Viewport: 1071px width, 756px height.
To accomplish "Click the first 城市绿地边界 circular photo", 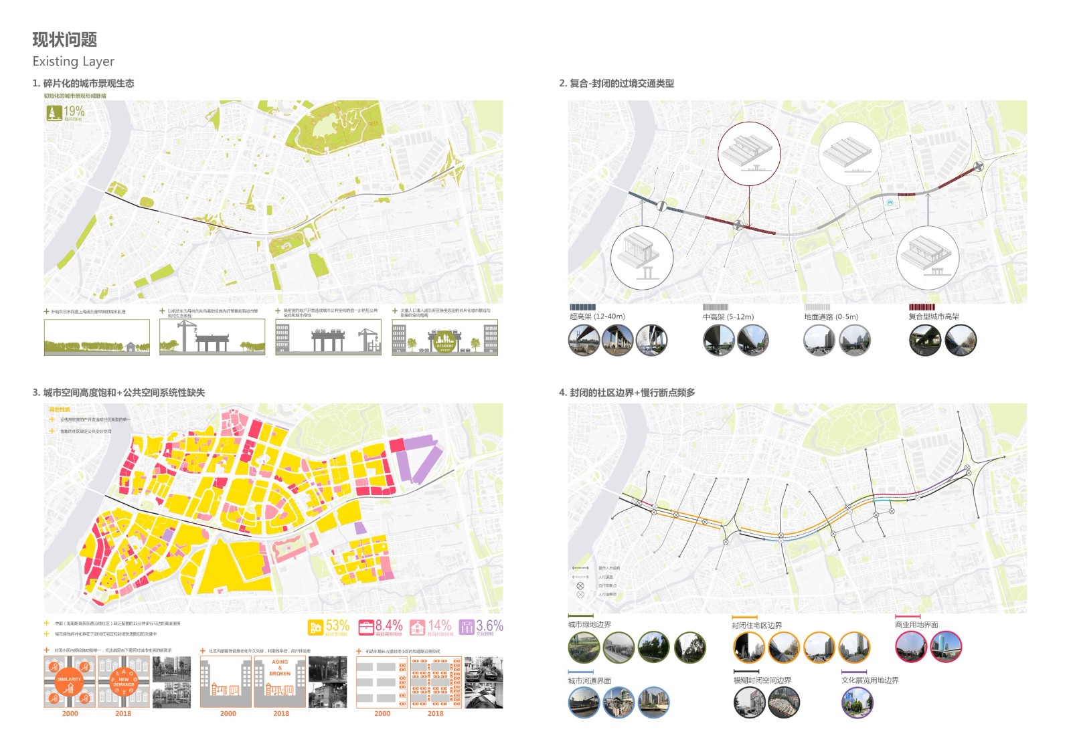I will pyautogui.click(x=584, y=648).
